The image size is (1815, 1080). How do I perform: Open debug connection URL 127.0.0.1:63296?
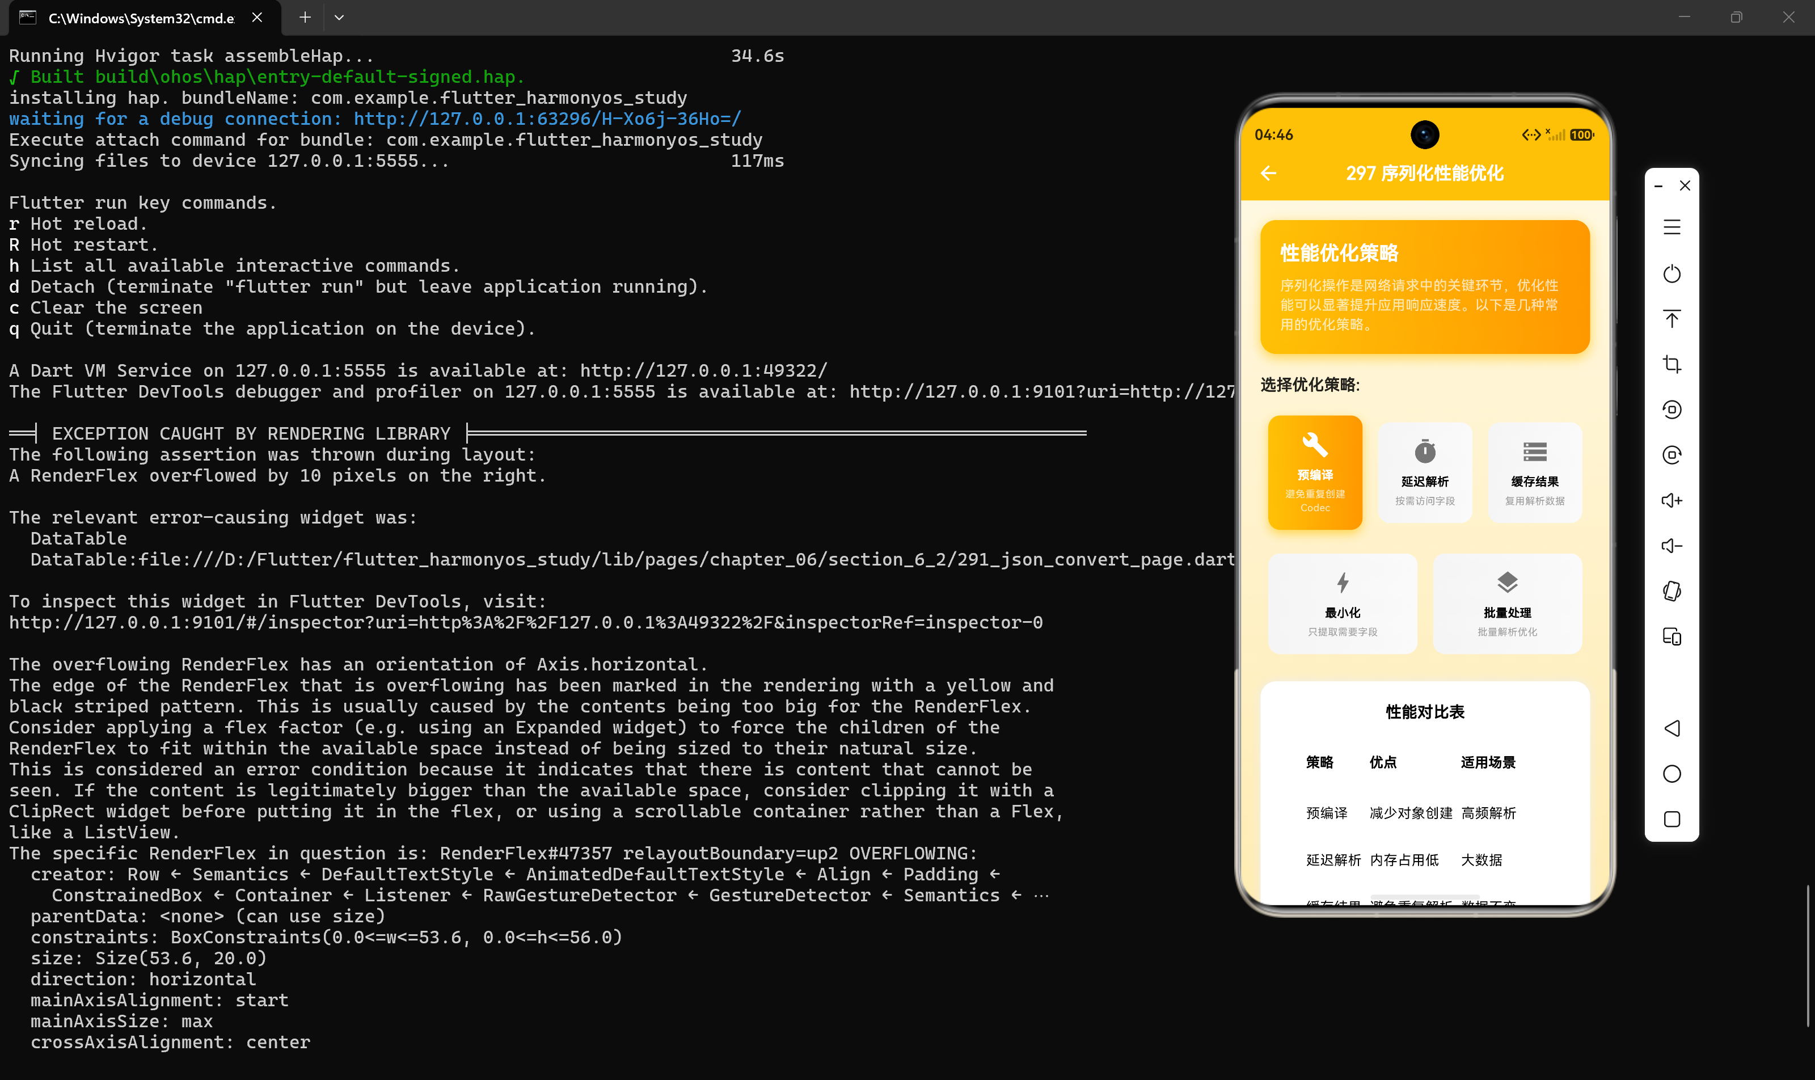pos(547,119)
